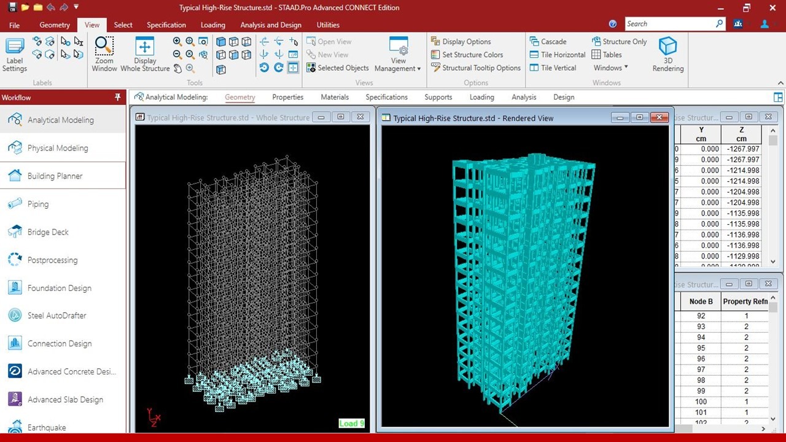The image size is (786, 442).
Task: Click the Zoom Window tool
Action: coord(104,54)
